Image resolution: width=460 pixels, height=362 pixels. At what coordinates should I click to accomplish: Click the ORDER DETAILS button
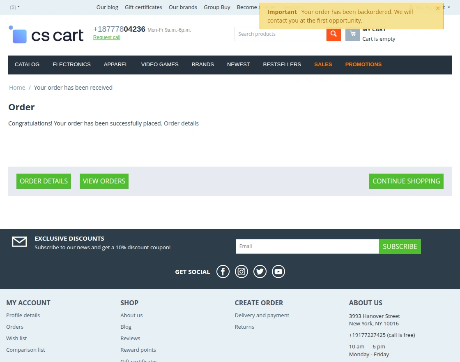(x=44, y=181)
